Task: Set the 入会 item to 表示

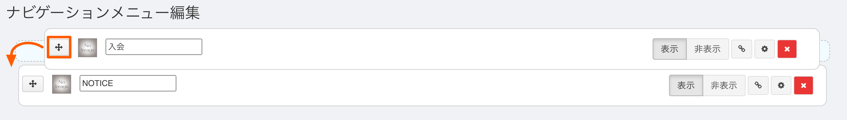Action: point(669,49)
